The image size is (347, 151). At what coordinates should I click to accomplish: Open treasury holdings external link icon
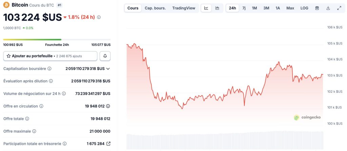(x=108, y=144)
